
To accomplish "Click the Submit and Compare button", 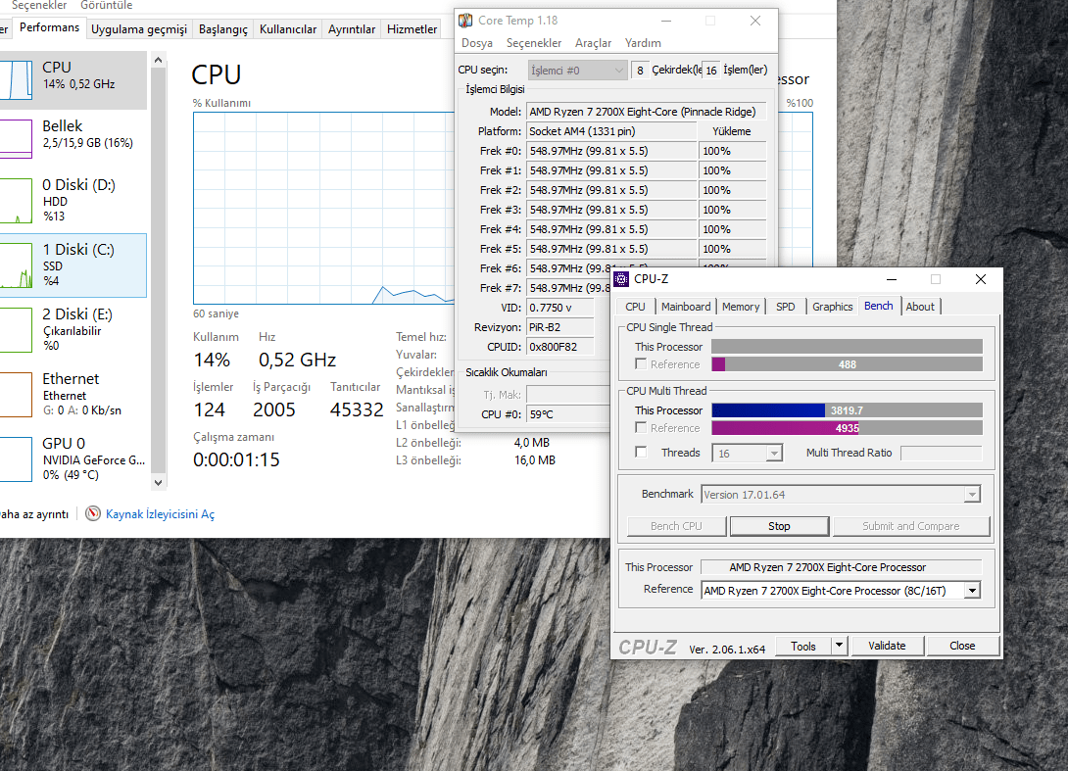I will pyautogui.click(x=910, y=526).
